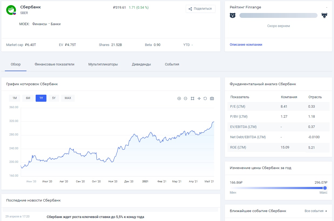Download chart snapshot with camera icon
The height and width of the screenshot is (221, 334).
[212, 98]
